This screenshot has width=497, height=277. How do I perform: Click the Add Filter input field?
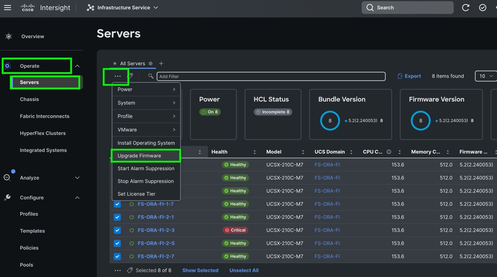271,76
